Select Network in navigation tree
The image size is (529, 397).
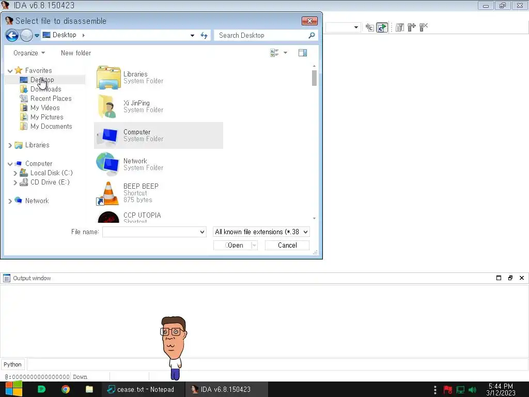[x=37, y=201]
